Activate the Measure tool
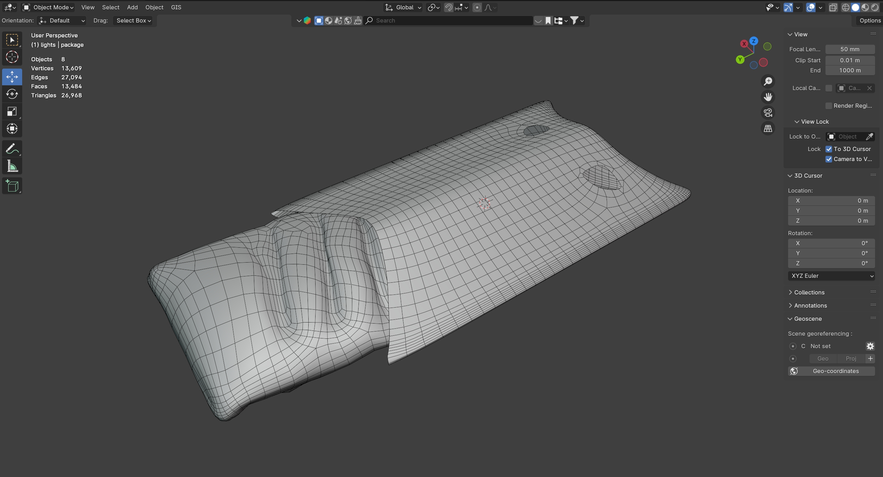 coord(12,167)
